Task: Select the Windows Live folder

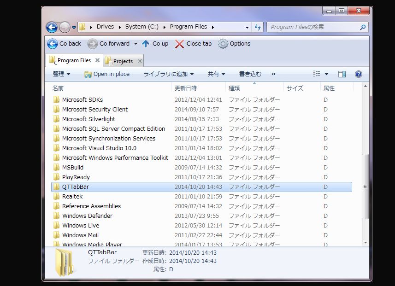Action: [x=201, y=226]
